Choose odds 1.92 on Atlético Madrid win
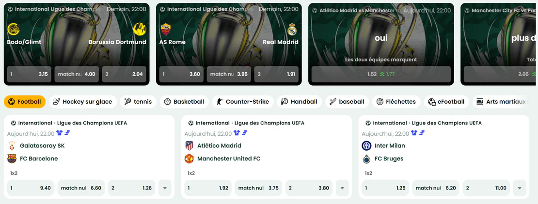Image resolution: width=538 pixels, height=204 pixels. tap(208, 188)
